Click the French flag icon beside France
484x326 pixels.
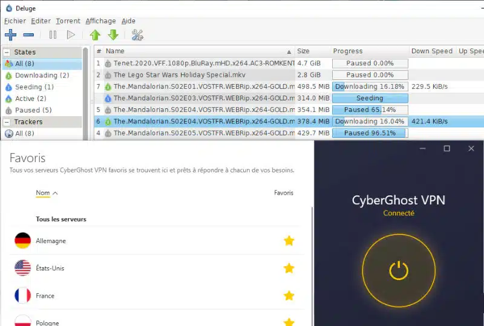[x=22, y=295]
